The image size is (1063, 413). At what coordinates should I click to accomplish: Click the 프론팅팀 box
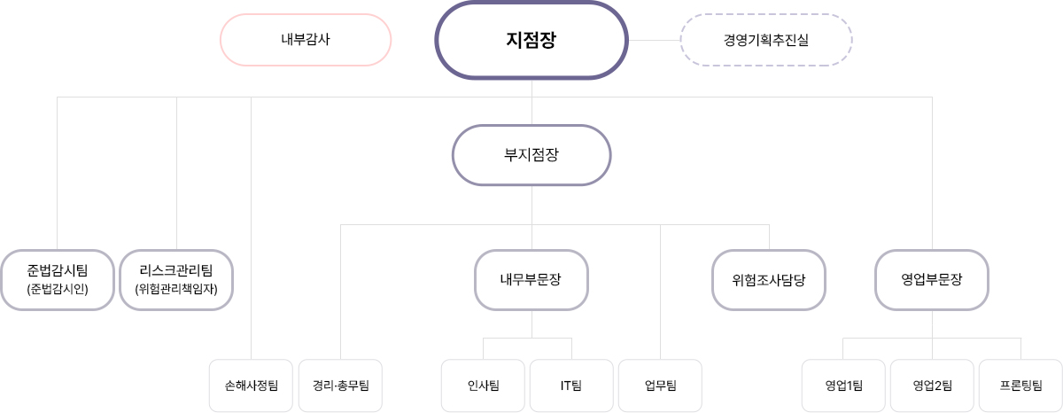(1020, 386)
